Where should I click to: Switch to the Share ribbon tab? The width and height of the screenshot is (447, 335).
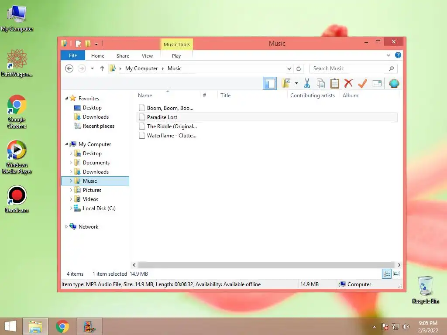(123, 56)
